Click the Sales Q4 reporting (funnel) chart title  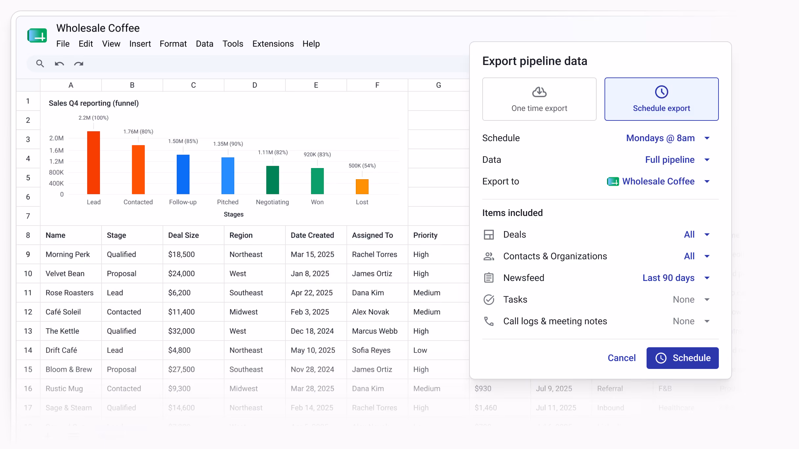point(94,103)
